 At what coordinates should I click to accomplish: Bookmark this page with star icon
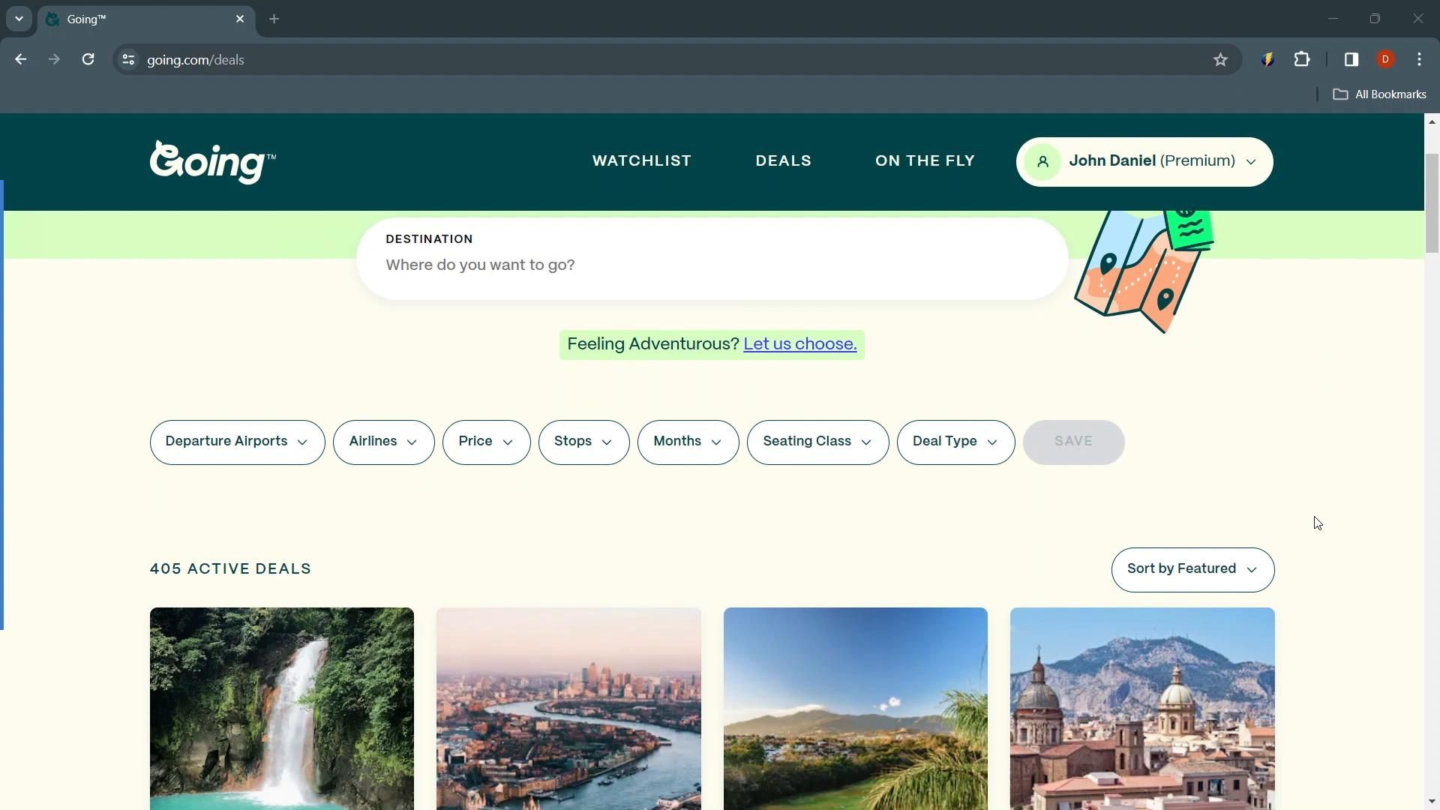point(1220,60)
